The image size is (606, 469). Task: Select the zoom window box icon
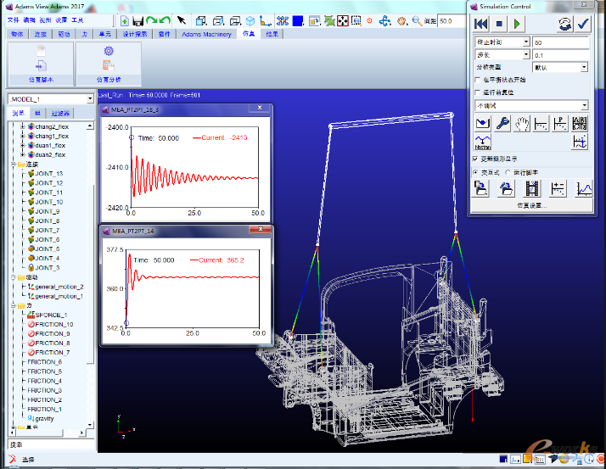click(356, 21)
